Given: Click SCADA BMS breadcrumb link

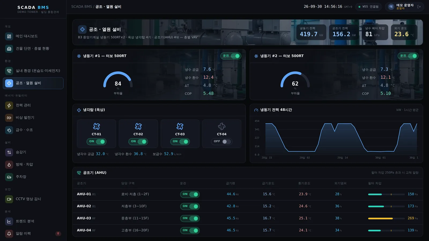Looking at the screenshot, I should click(x=82, y=7).
